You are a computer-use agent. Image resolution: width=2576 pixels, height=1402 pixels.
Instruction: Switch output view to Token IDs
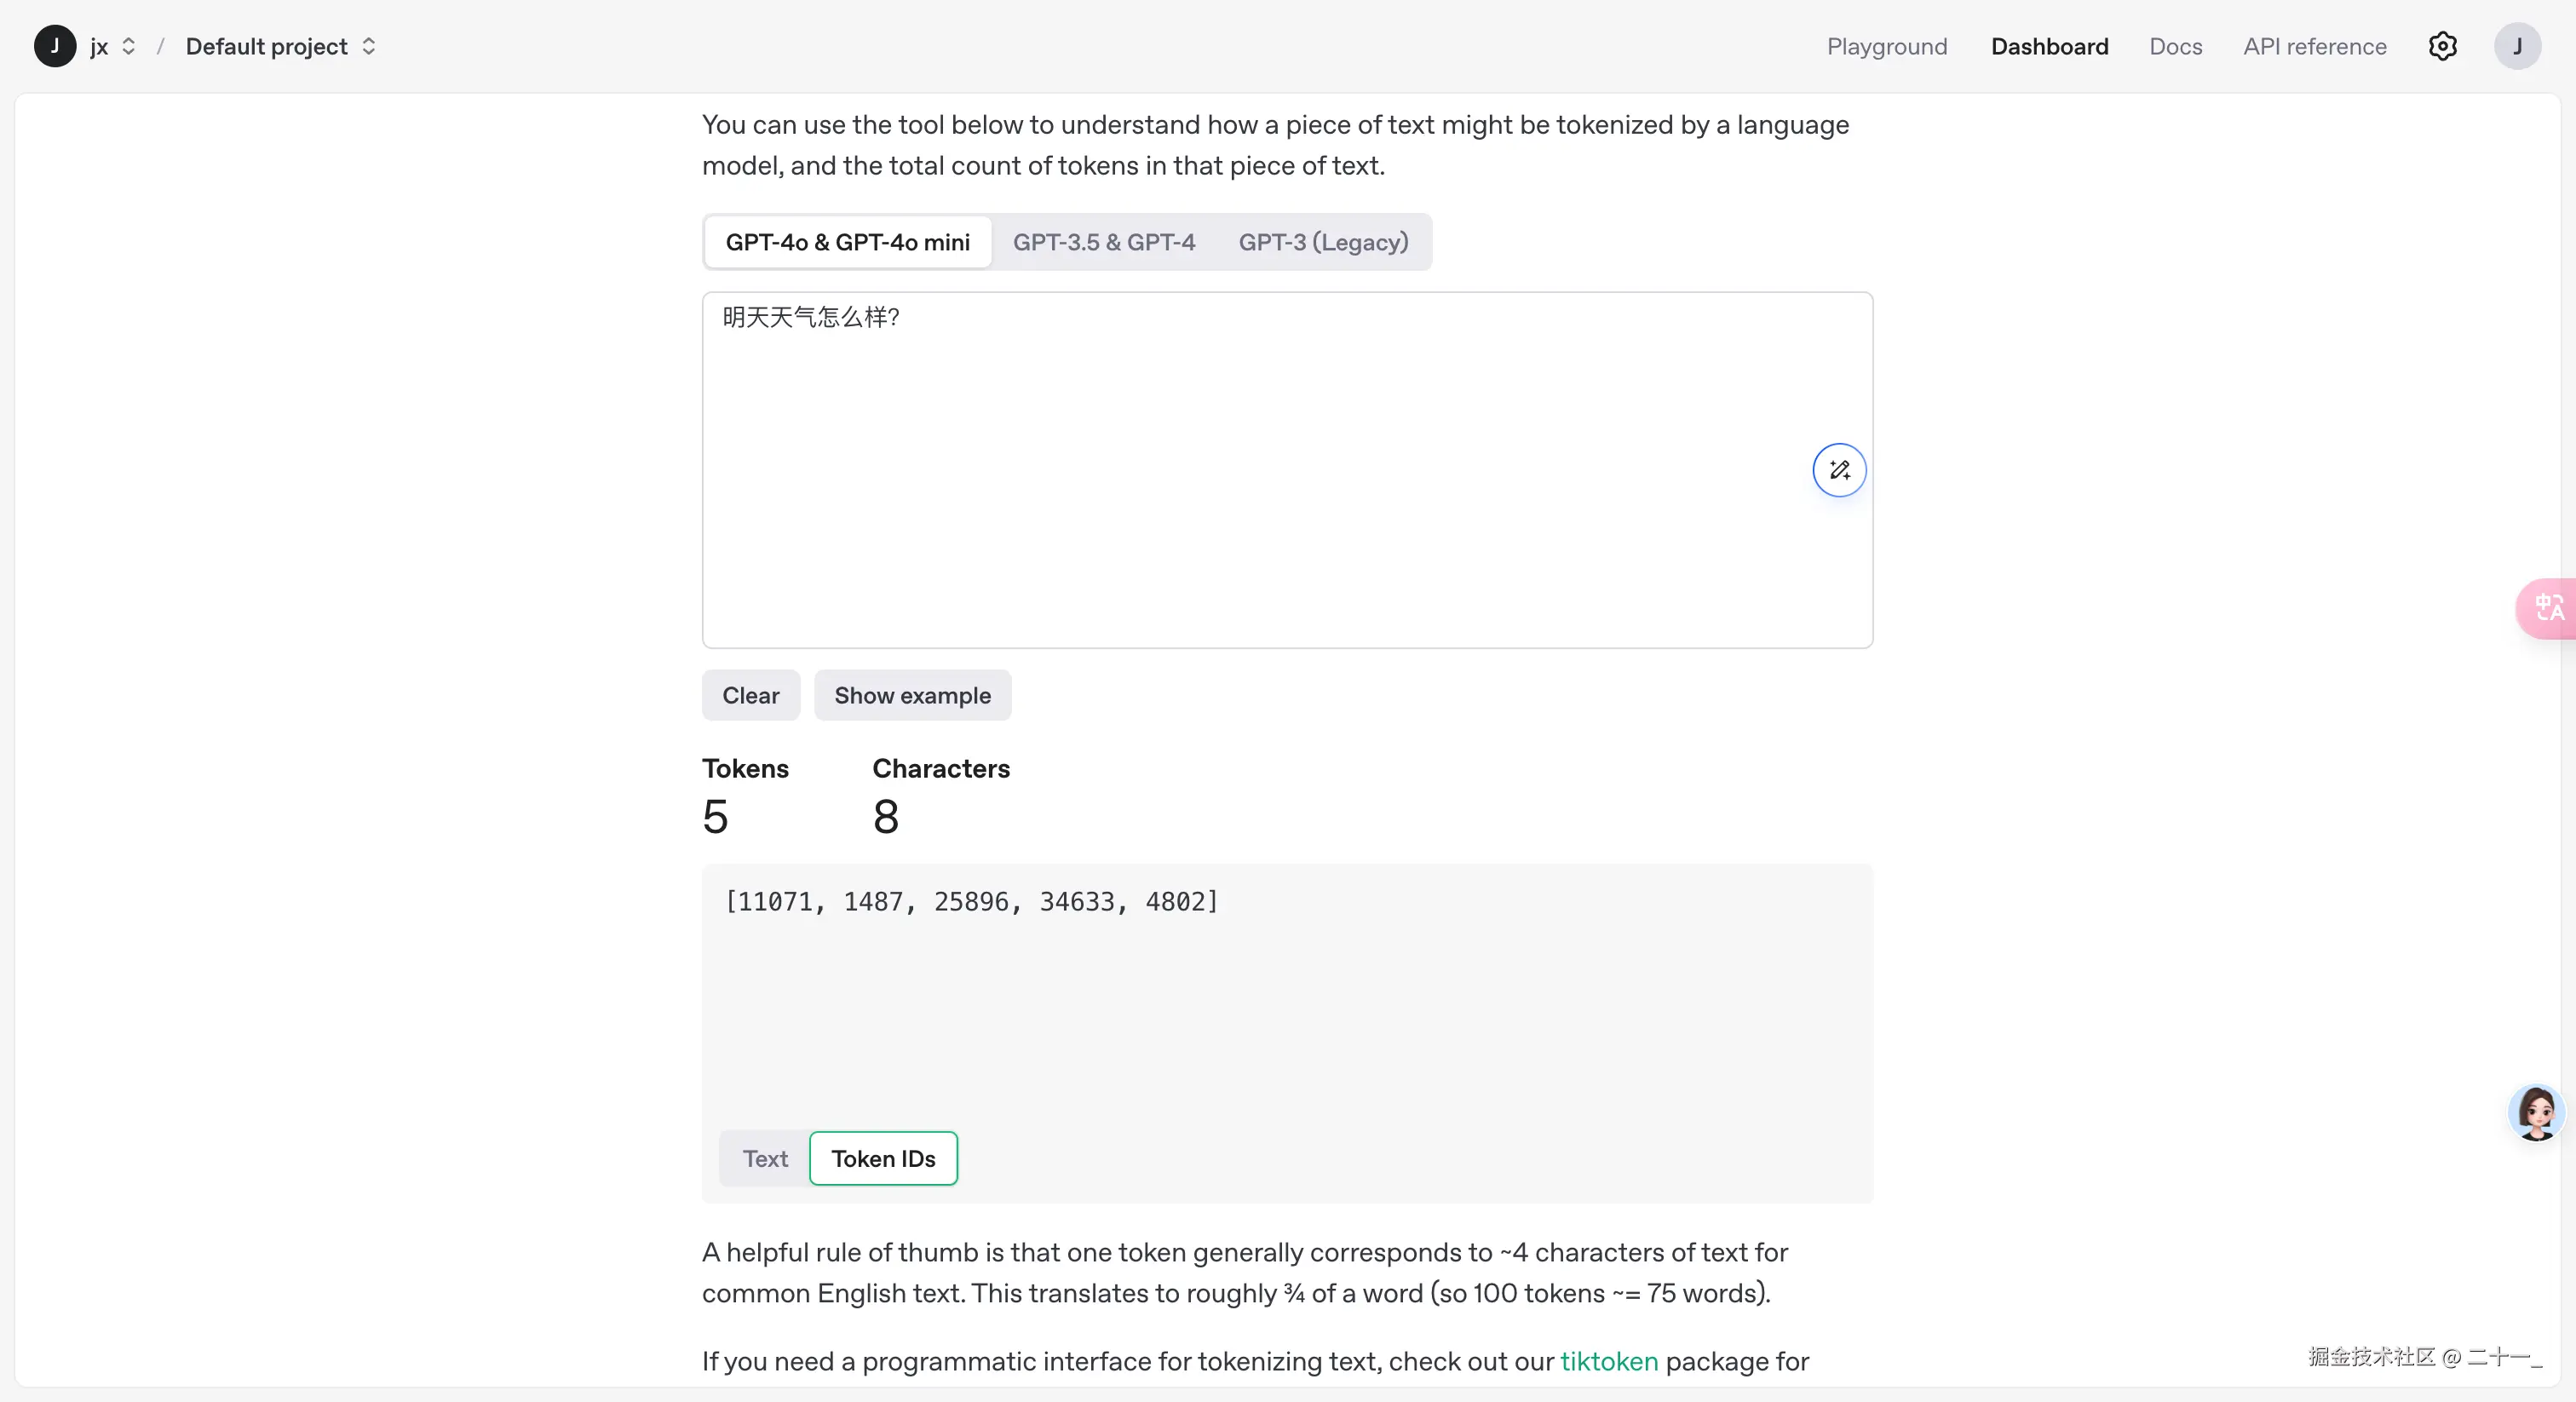[x=883, y=1158]
